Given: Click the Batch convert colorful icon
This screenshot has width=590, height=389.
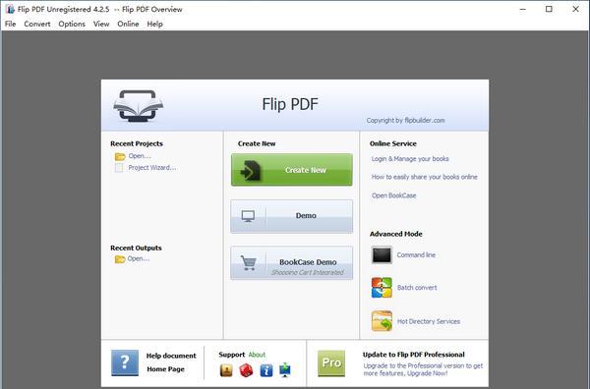Looking at the screenshot, I should tap(382, 288).
